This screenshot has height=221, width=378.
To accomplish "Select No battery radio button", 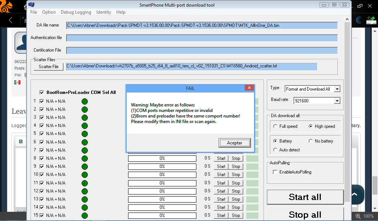I will (x=310, y=141).
